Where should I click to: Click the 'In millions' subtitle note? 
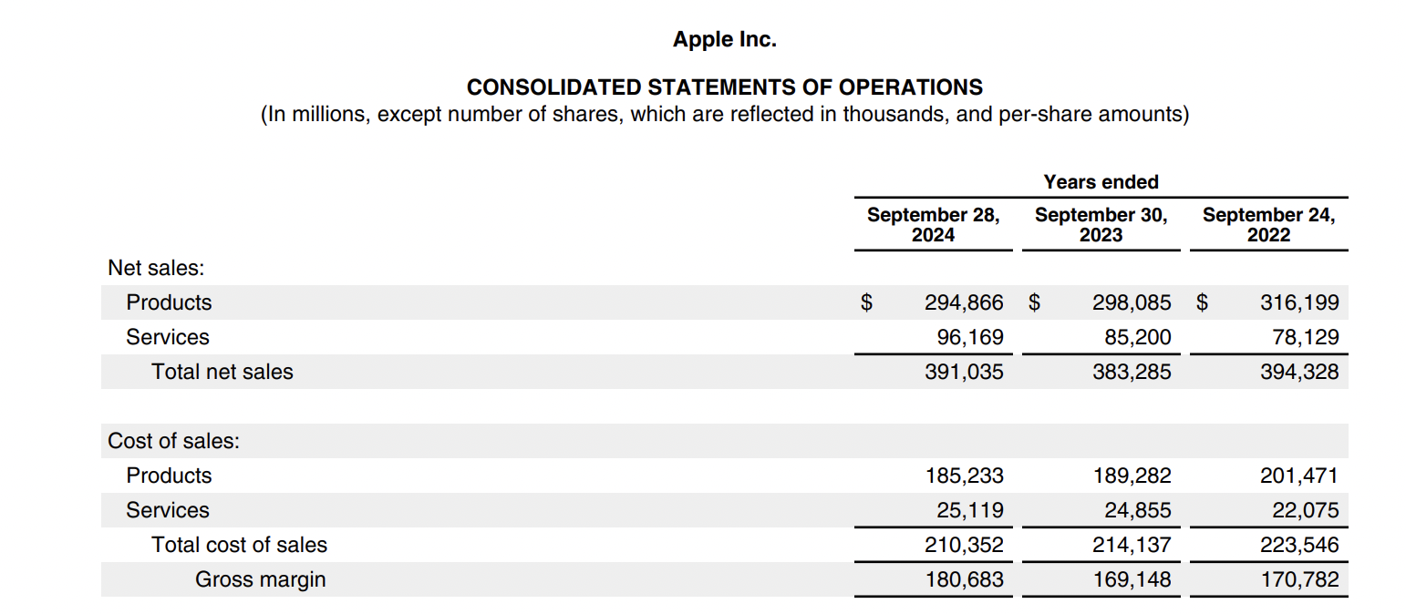tap(724, 115)
